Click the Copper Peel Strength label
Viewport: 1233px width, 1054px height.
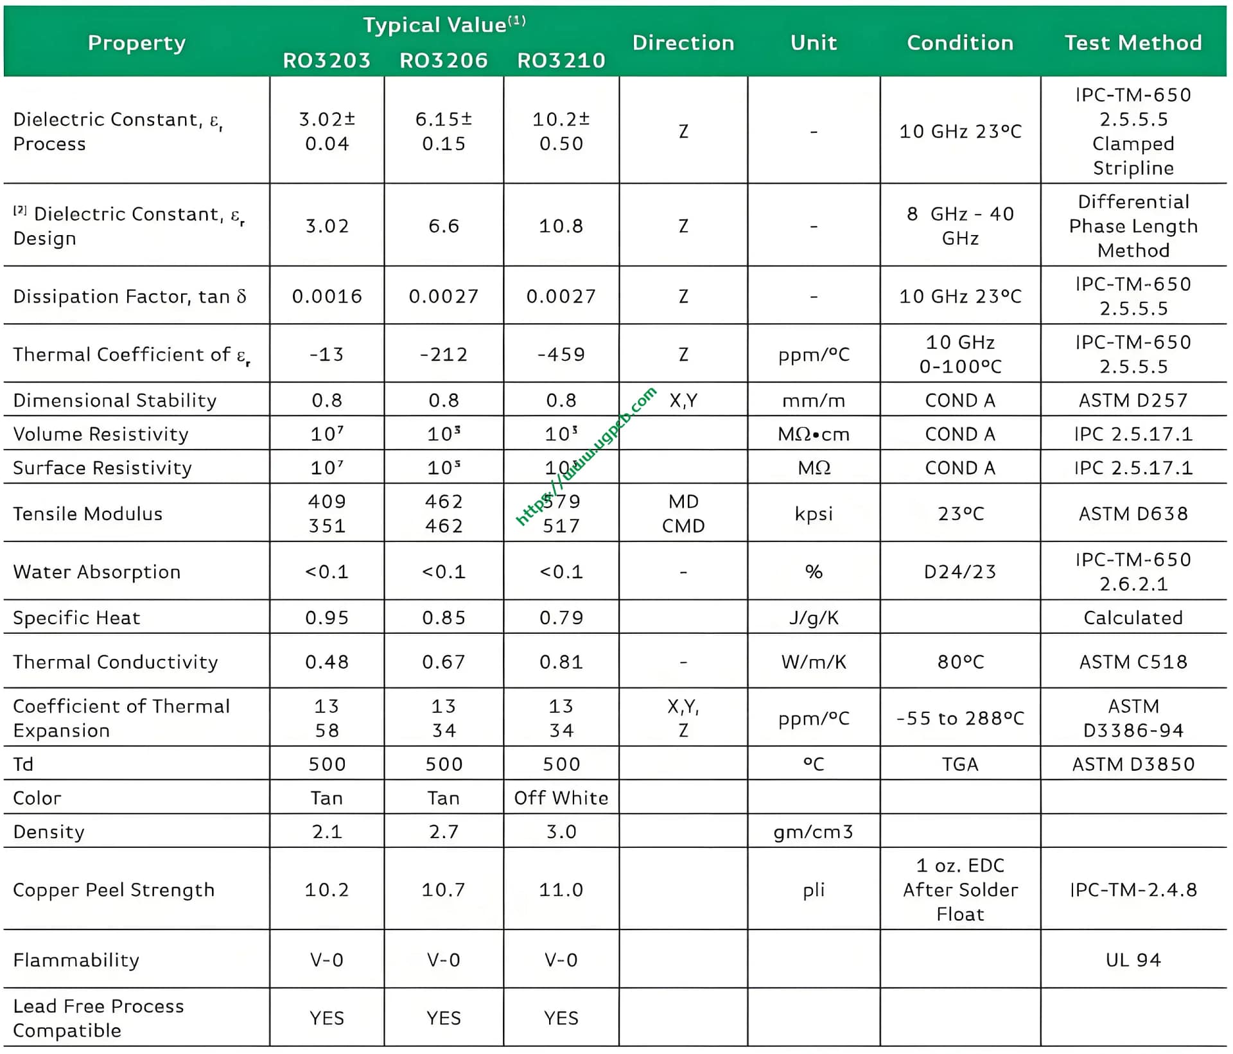click(x=114, y=890)
